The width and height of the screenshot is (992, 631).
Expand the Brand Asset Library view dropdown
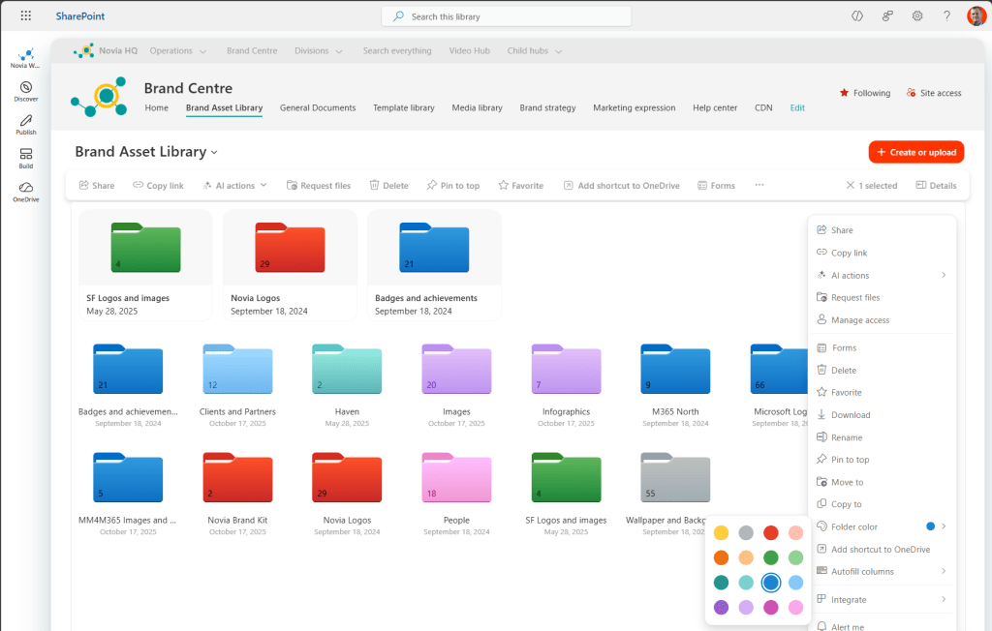[214, 152]
